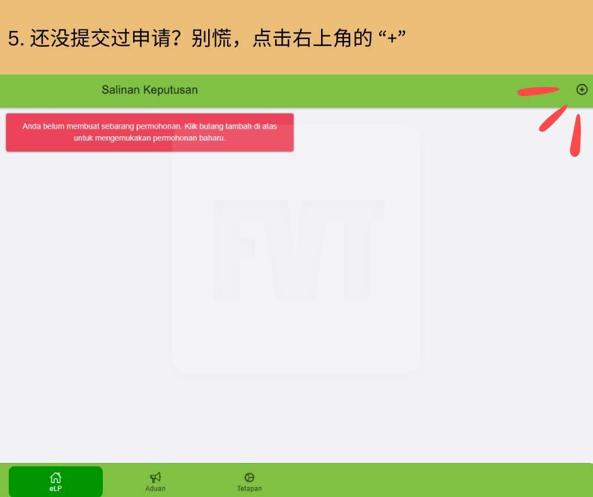Click the red horizontal annotation stroke
593x497 pixels.
(x=537, y=91)
